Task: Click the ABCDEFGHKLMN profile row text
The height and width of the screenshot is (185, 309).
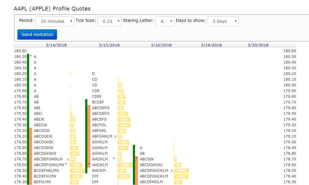Action: coord(49,165)
